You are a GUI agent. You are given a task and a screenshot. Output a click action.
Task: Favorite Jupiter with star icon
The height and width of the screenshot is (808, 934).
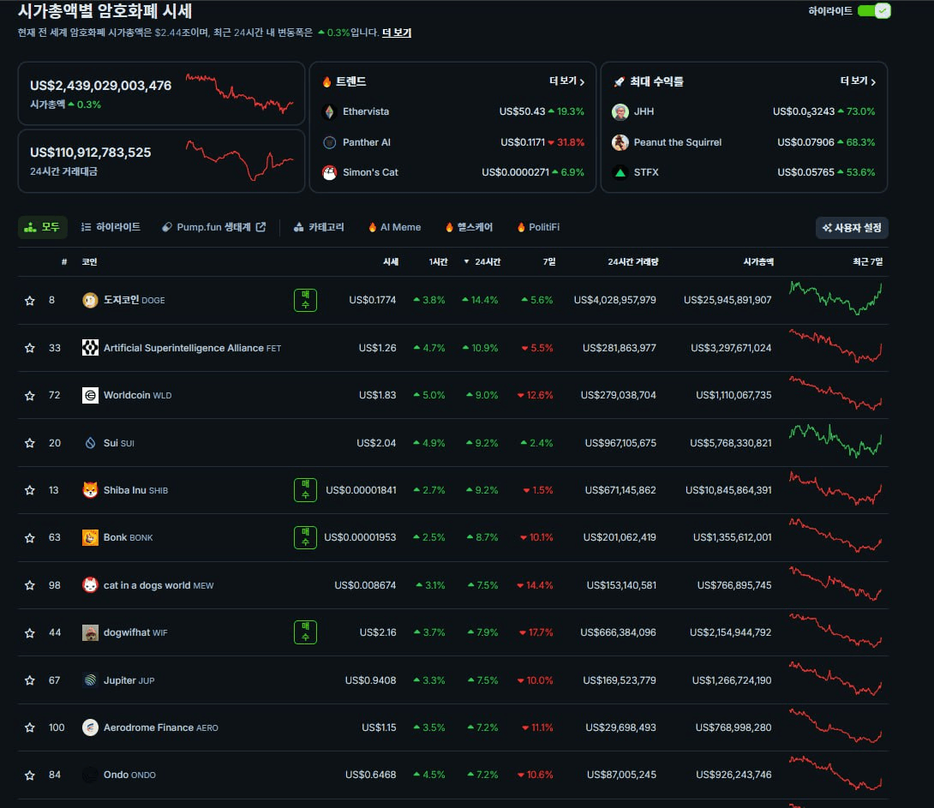click(x=30, y=680)
